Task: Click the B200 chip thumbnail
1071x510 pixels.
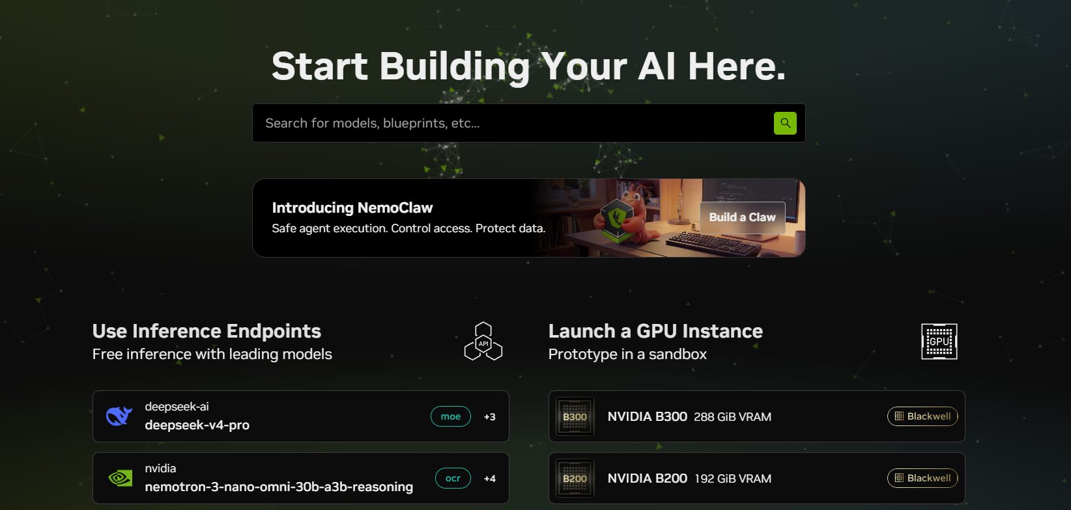Action: point(575,478)
